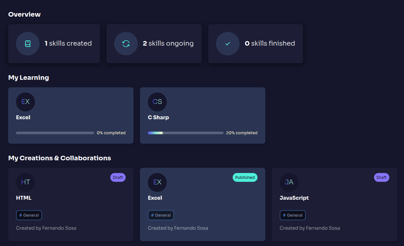This screenshot has width=404, height=246.
Task: Click the Excel 0% progress bar
Action: pyautogui.click(x=55, y=133)
